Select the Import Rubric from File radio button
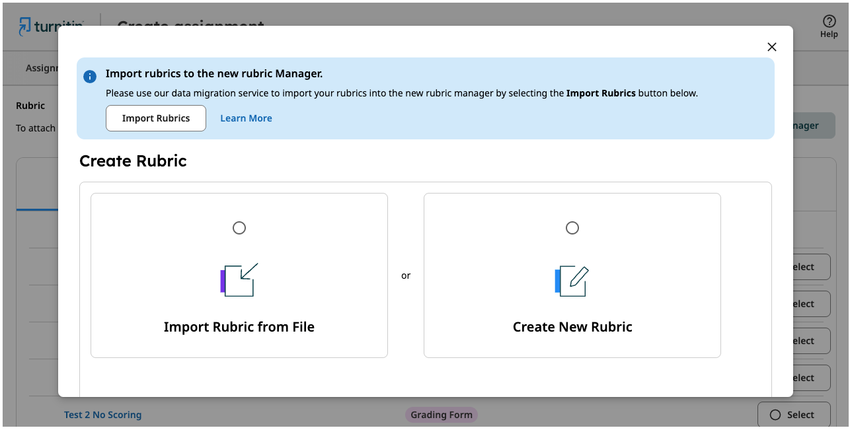The image size is (850, 430). (239, 228)
